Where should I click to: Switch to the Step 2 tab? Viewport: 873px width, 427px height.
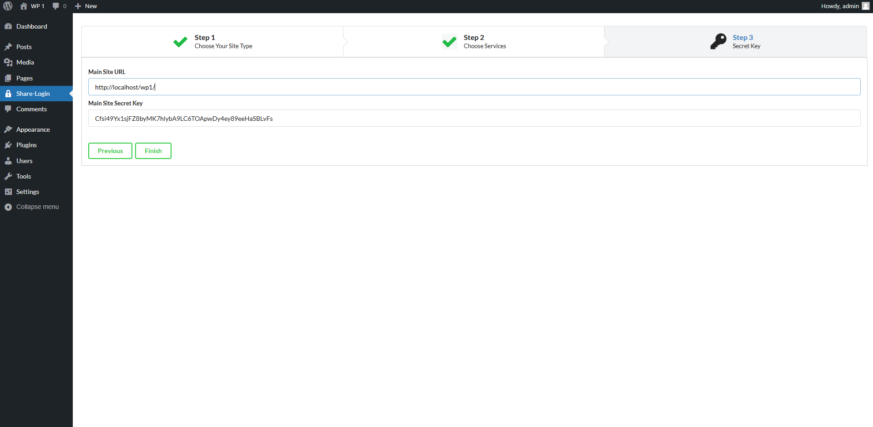pyautogui.click(x=473, y=41)
